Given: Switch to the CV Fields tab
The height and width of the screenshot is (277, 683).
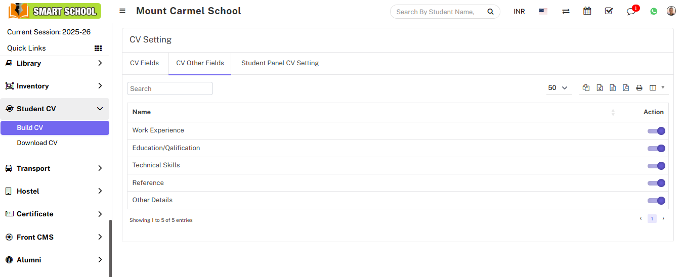Looking at the screenshot, I should point(144,63).
